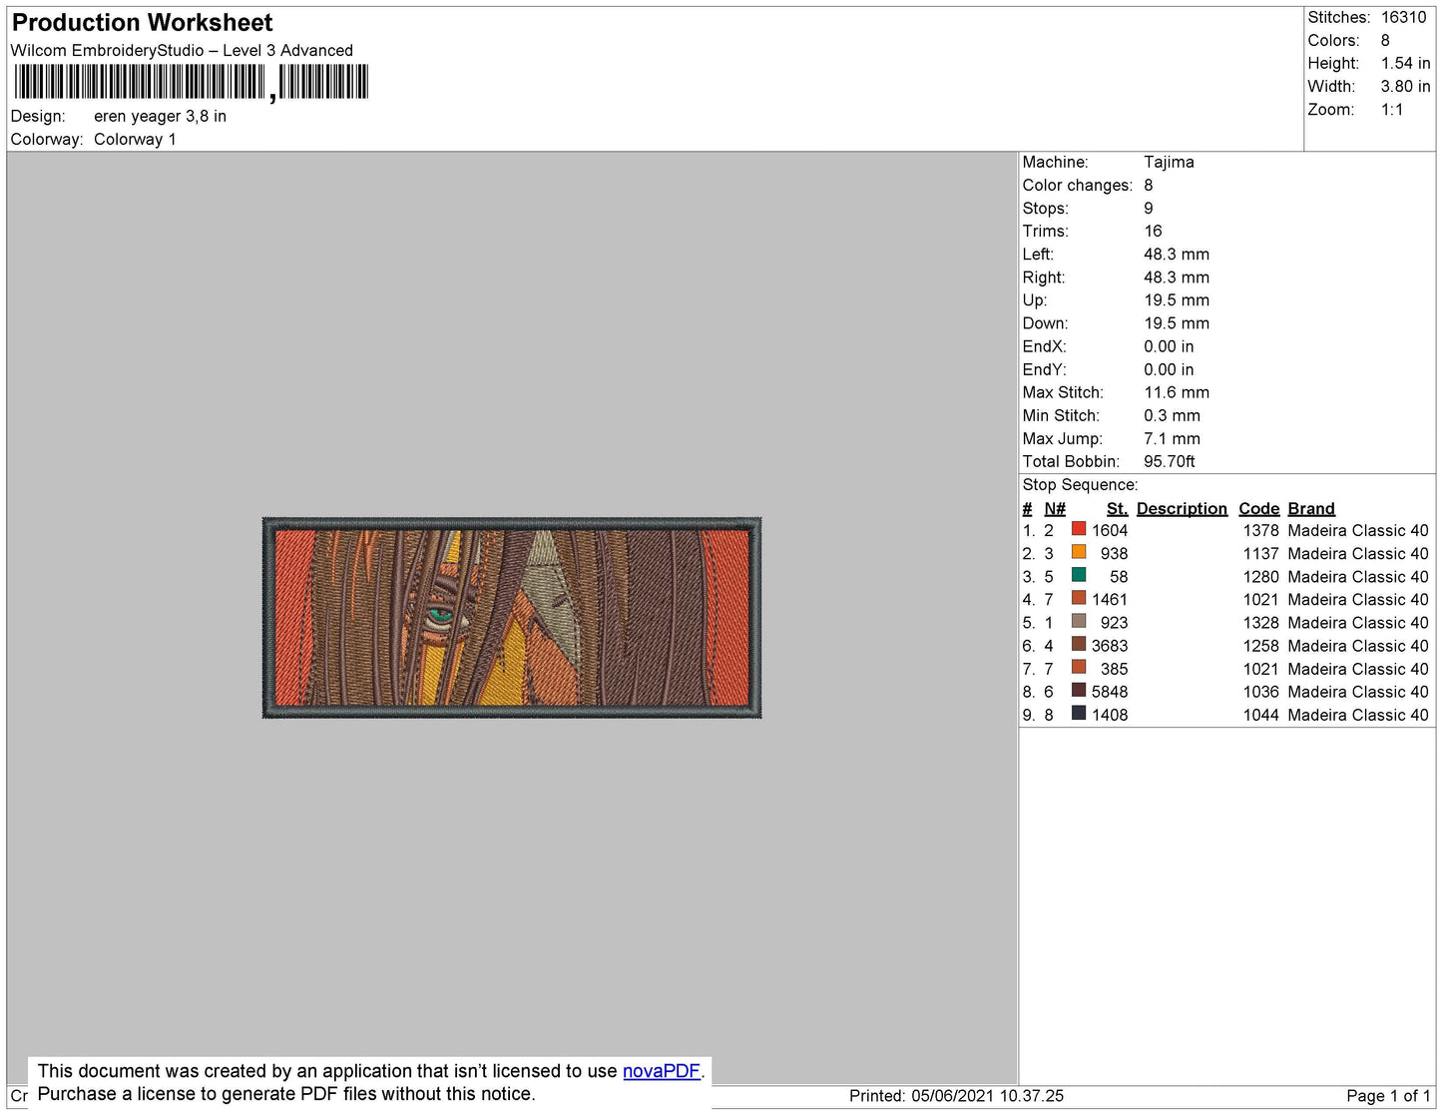Click 'Wilcom EmbroideryStudio – Level 3 Advanced' text
This screenshot has height=1115, width=1442.
(182, 50)
